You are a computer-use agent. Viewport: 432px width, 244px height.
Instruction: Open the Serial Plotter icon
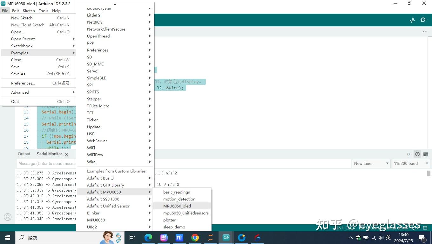[412, 20]
